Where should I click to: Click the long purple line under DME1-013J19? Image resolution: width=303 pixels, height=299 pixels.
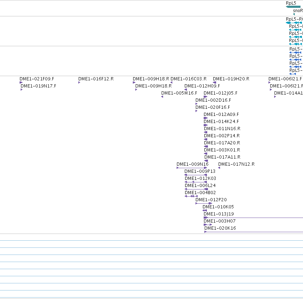tap(254, 218)
